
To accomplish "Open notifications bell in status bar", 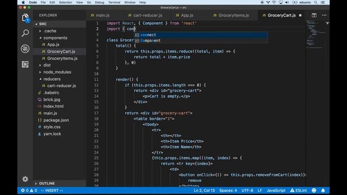I will click(323, 190).
